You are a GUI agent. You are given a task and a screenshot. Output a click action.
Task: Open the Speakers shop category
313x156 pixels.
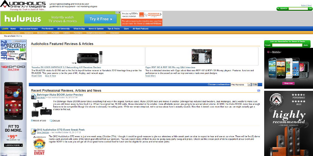[29, 33]
